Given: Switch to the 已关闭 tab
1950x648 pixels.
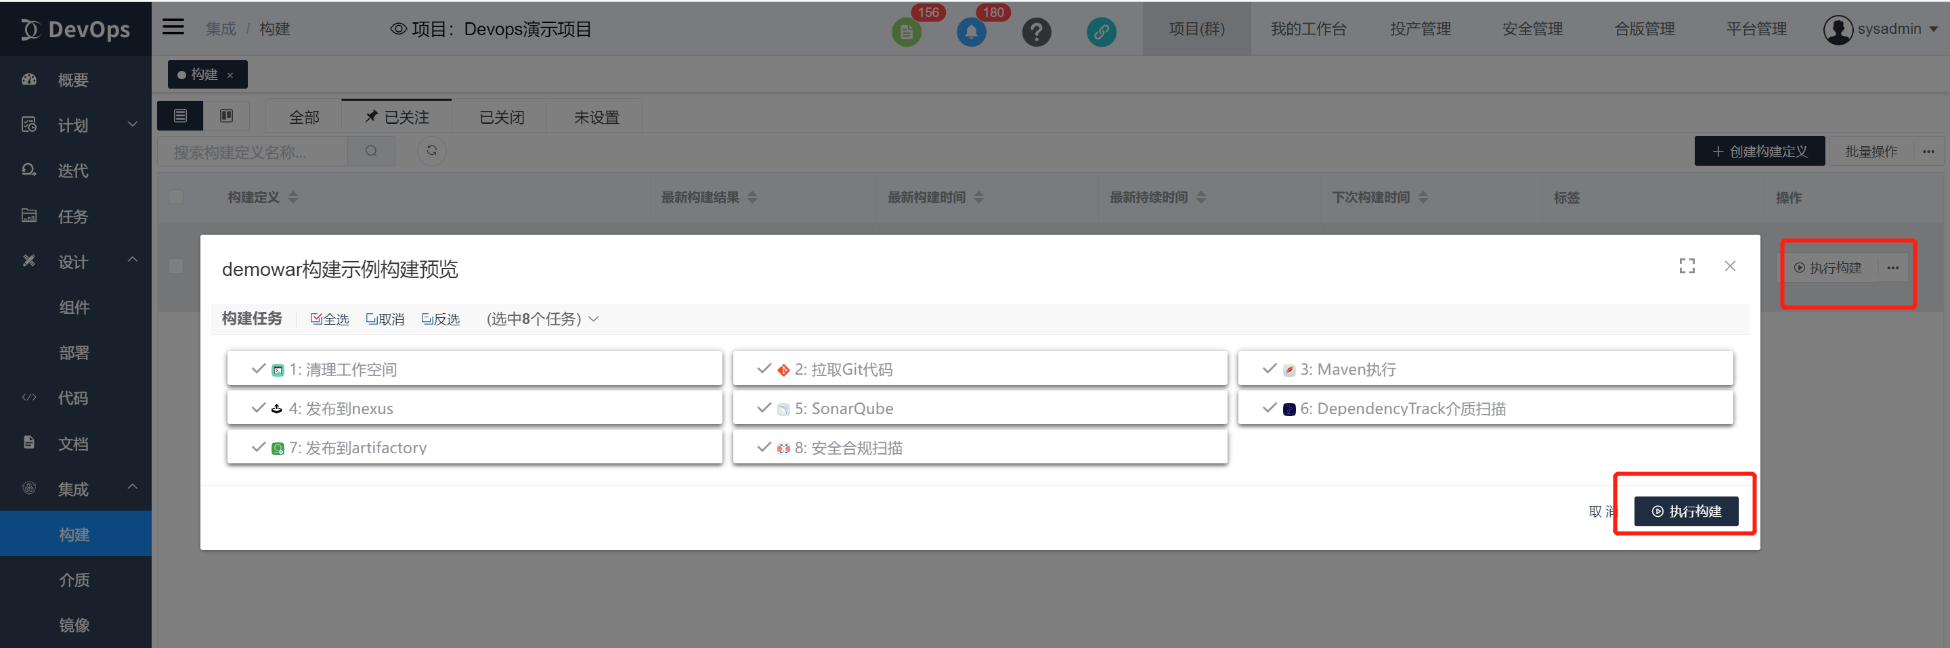Looking at the screenshot, I should click(x=501, y=117).
